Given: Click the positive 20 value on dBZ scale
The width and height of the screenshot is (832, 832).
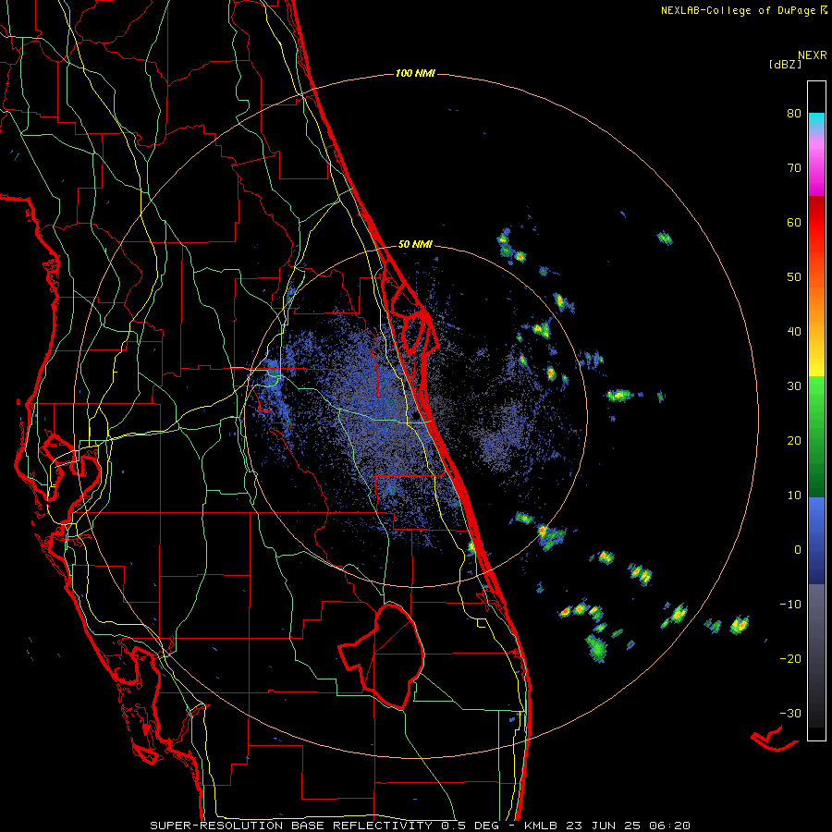Looking at the screenshot, I should coord(794,440).
